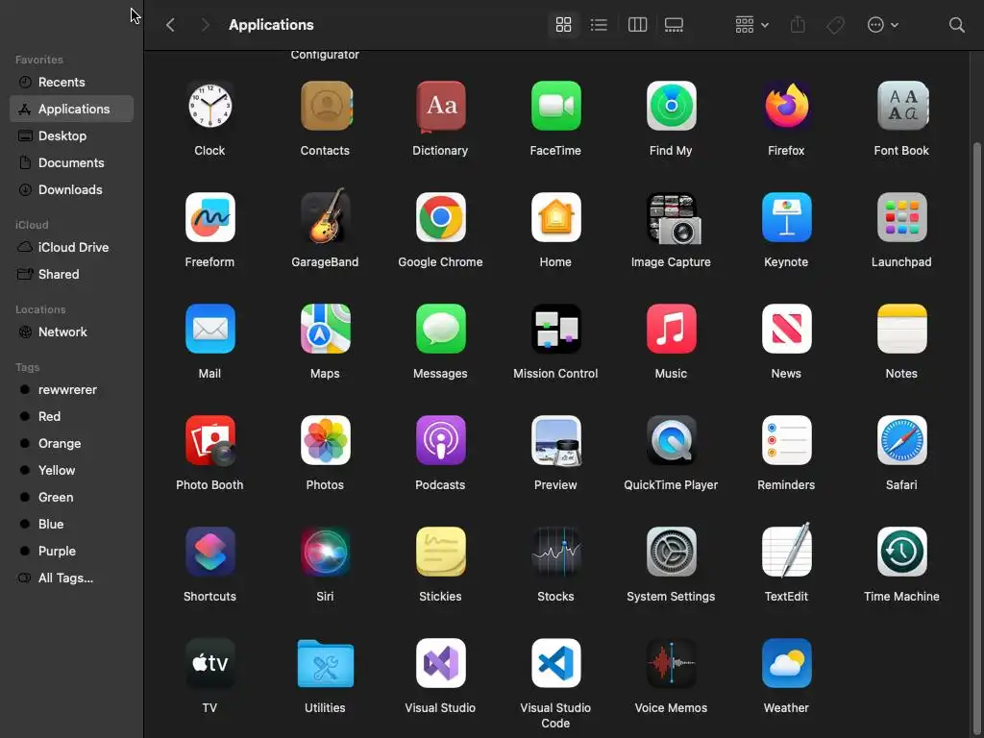Screen dimensions: 984x738
Task: Click the Music app icon
Action: coord(671,329)
